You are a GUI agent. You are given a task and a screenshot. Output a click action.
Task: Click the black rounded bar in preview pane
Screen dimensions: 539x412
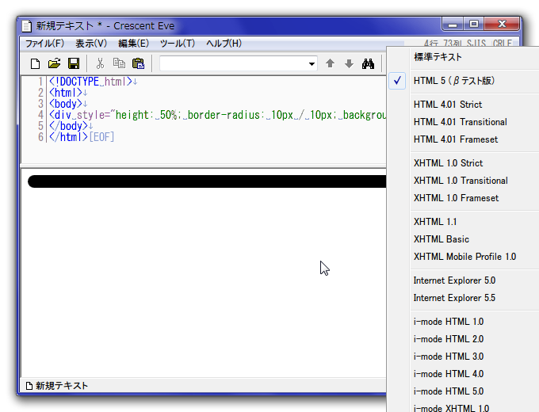tap(207, 181)
